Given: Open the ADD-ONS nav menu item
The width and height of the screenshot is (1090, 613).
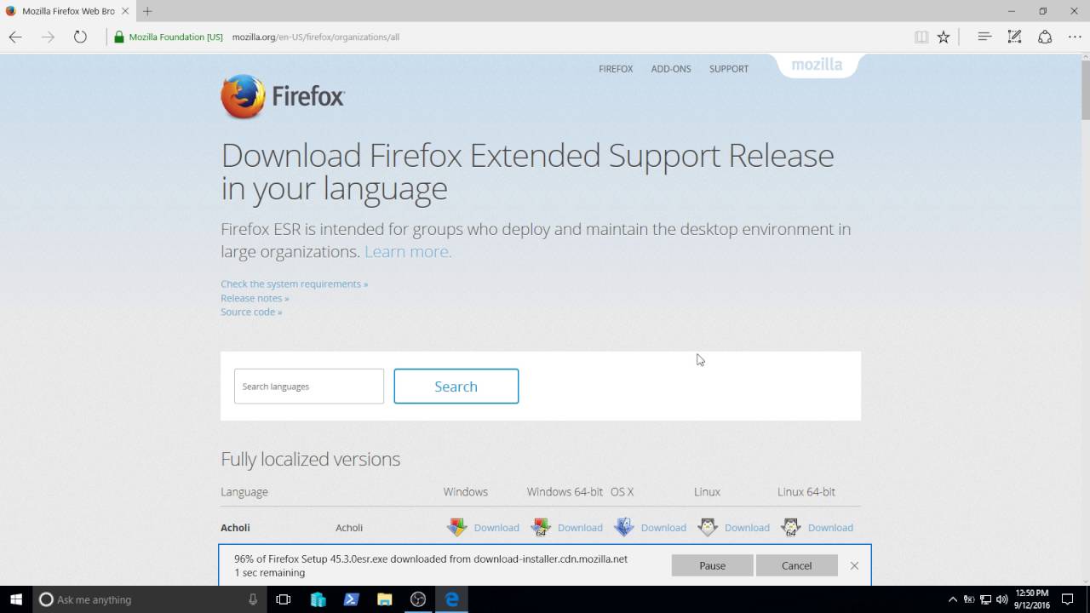Looking at the screenshot, I should point(671,69).
